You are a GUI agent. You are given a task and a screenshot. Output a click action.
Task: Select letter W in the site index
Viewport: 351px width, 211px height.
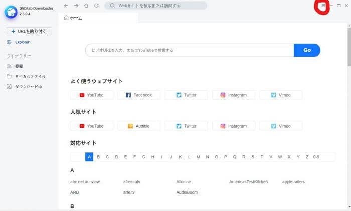coord(280,157)
